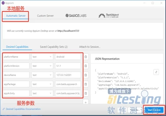Focus the appActivity value field
The image size is (166, 116).
tap(68, 93)
